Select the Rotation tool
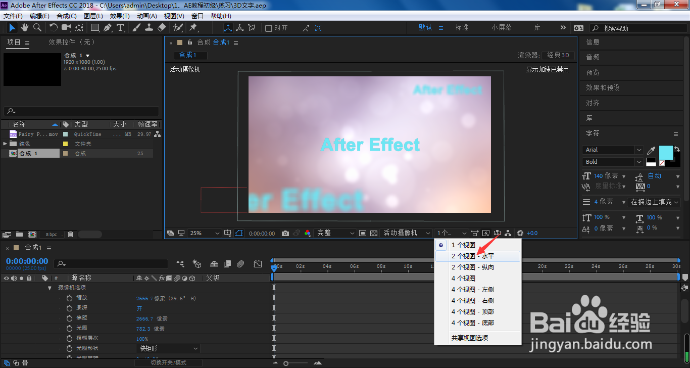This screenshot has width=690, height=368. (x=54, y=27)
